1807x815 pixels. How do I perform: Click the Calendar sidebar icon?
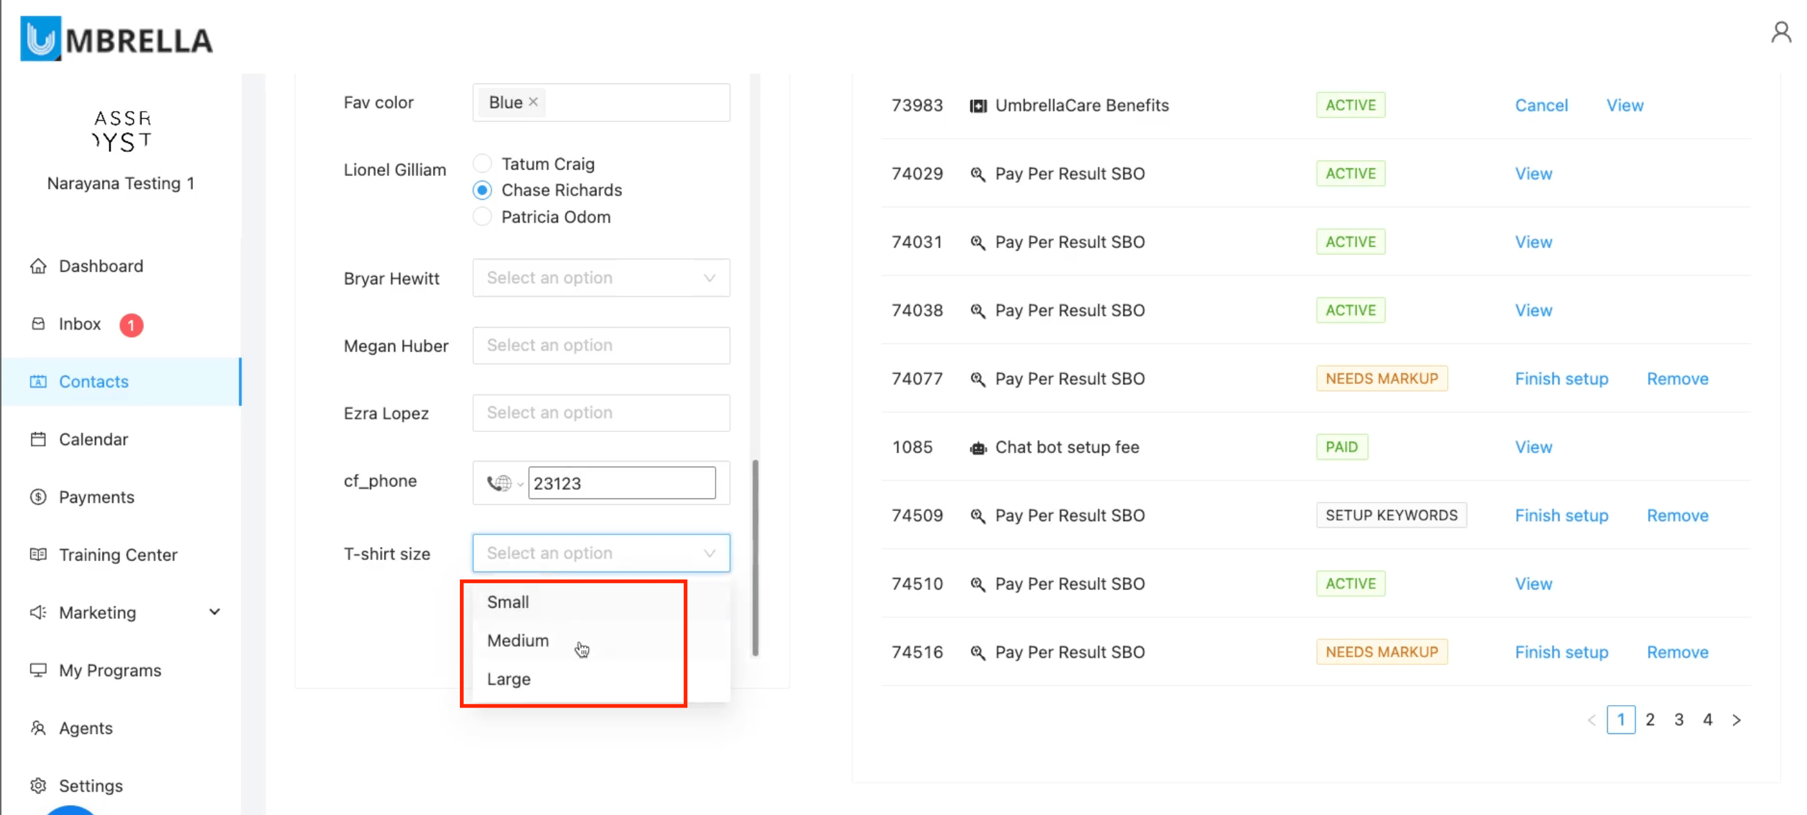click(x=38, y=440)
